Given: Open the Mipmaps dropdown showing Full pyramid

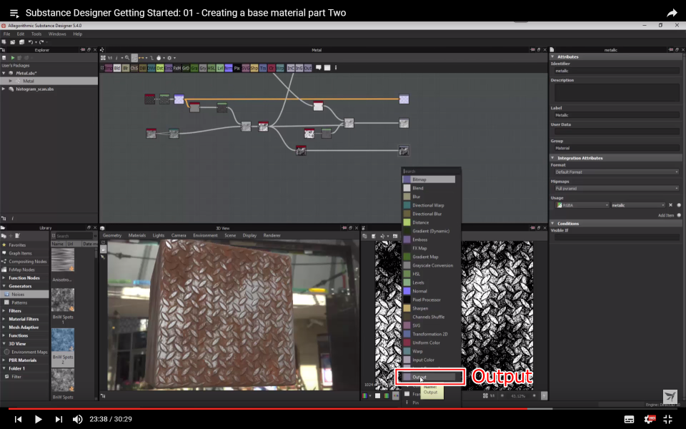Looking at the screenshot, I should pyautogui.click(x=616, y=188).
